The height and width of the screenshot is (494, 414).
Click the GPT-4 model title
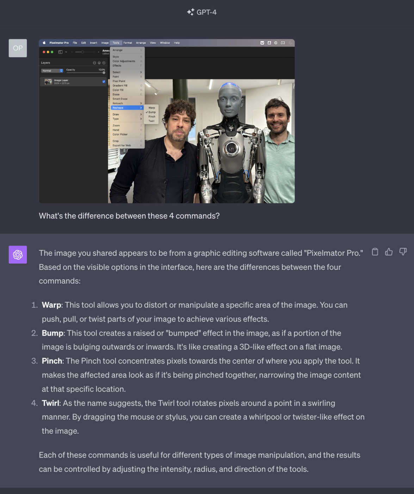tap(206, 12)
